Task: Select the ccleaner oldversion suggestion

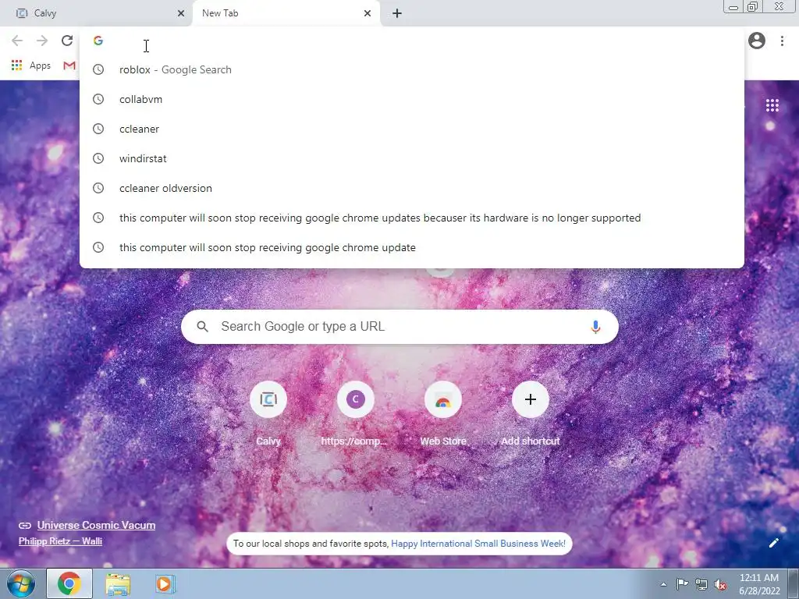Action: tap(412, 188)
